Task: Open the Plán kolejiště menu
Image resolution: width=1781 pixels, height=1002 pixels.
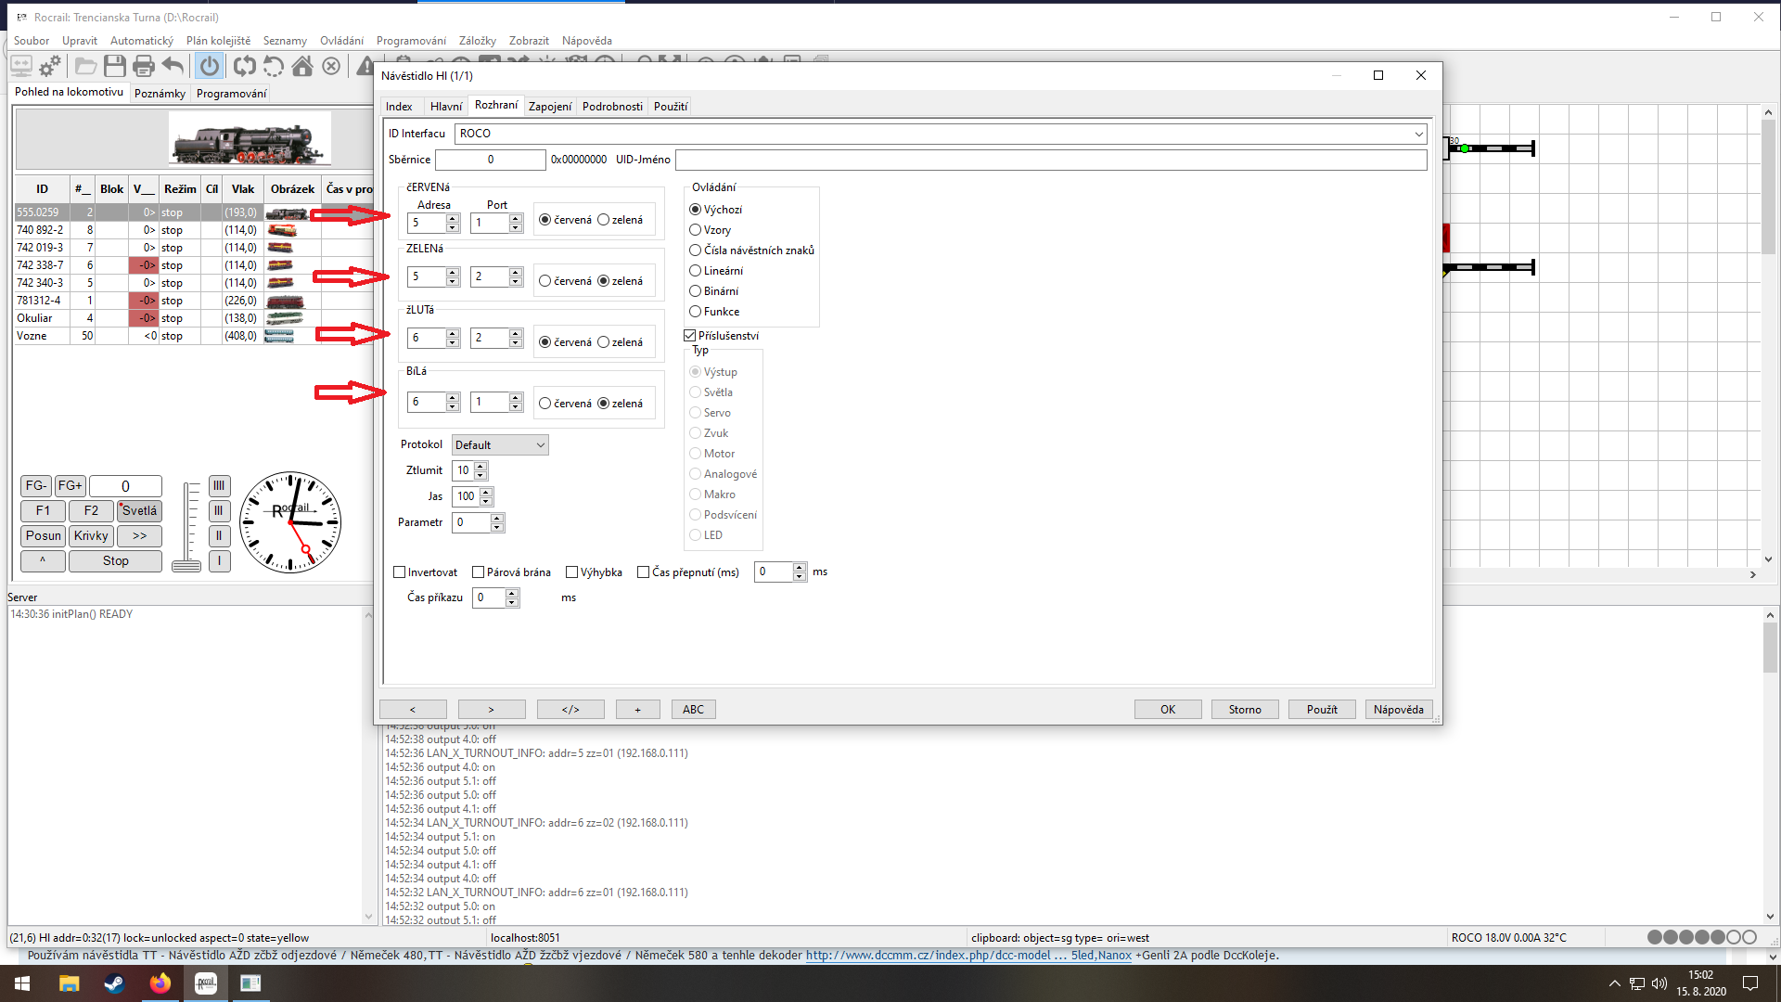Action: coord(218,41)
